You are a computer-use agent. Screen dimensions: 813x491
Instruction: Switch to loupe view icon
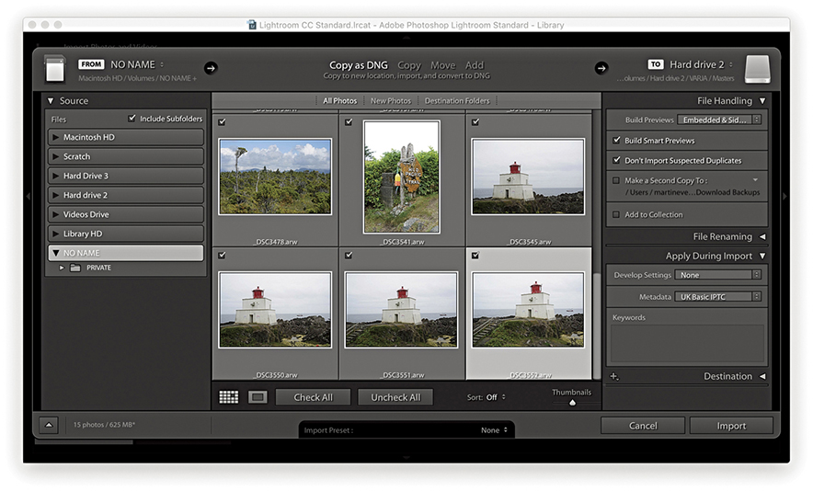point(258,397)
